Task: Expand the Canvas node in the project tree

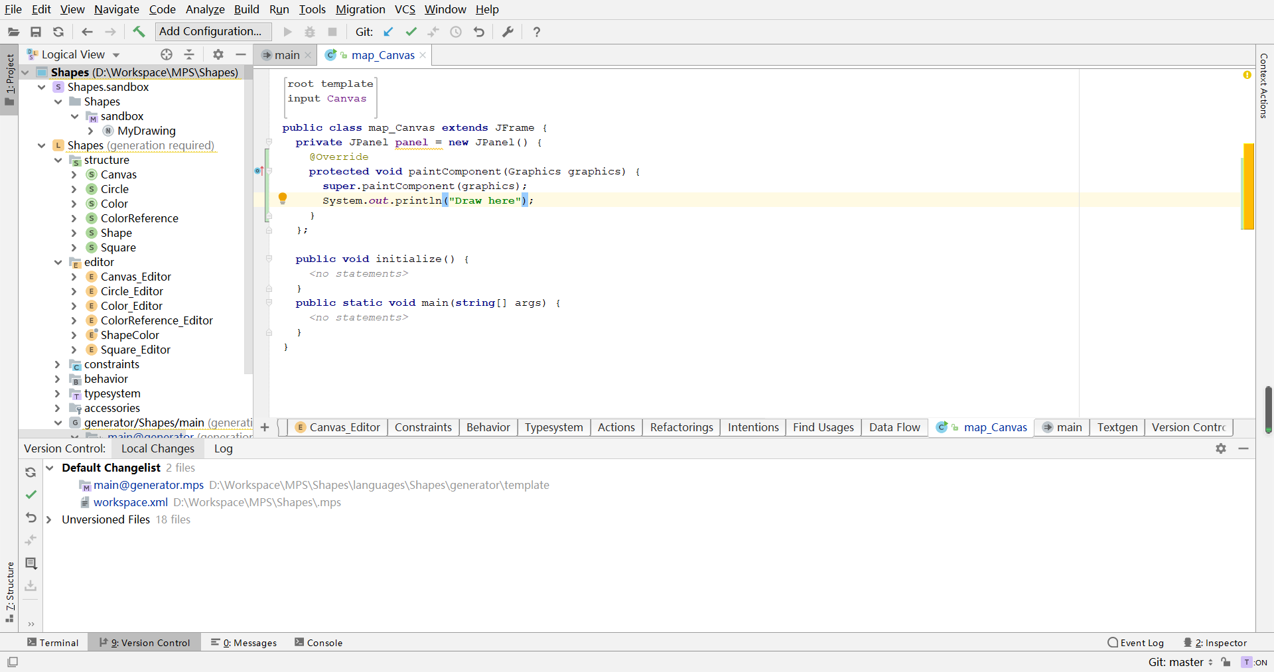Action: tap(74, 174)
